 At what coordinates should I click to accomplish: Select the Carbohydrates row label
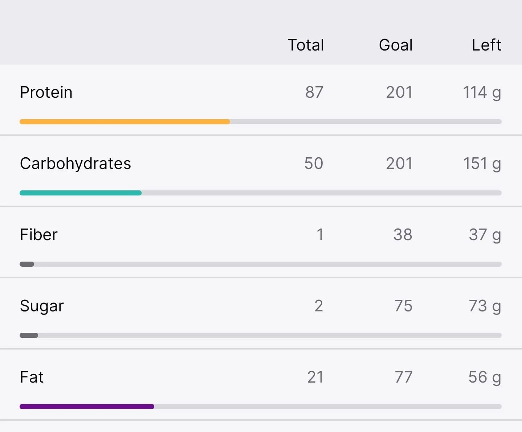(x=76, y=163)
